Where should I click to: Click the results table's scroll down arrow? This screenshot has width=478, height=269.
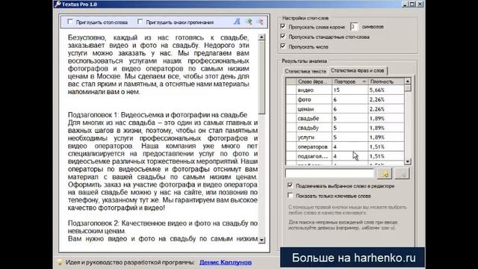tap(408, 161)
